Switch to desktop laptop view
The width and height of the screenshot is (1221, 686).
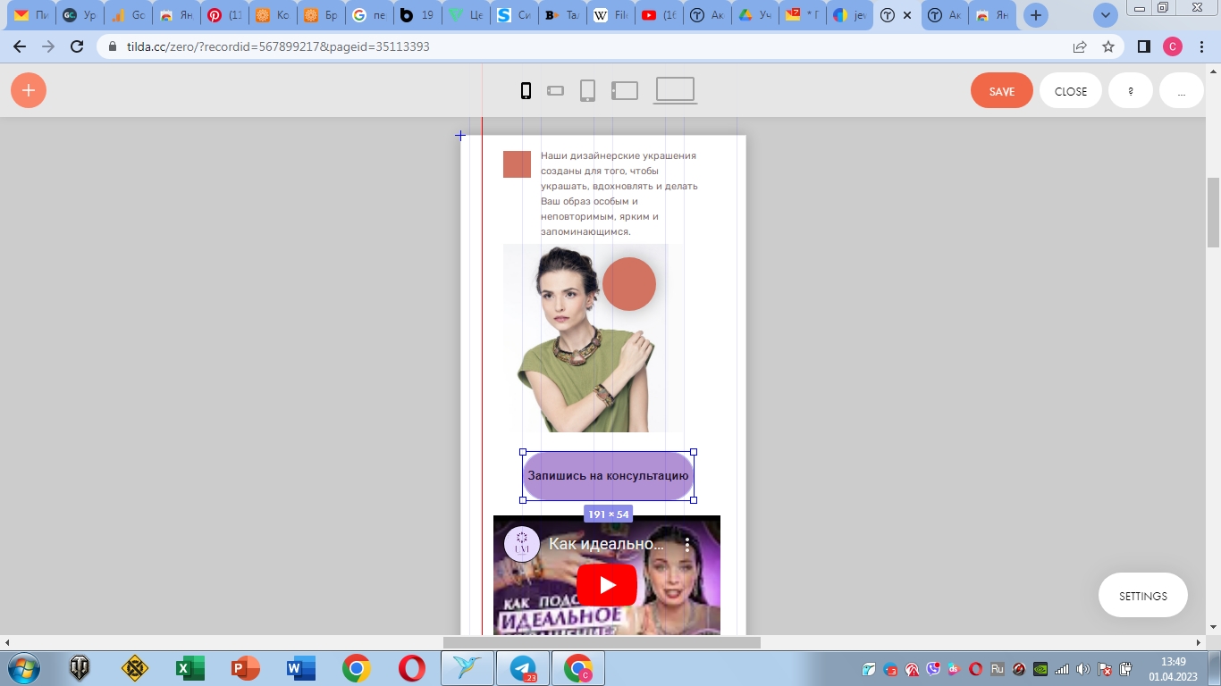(675, 90)
